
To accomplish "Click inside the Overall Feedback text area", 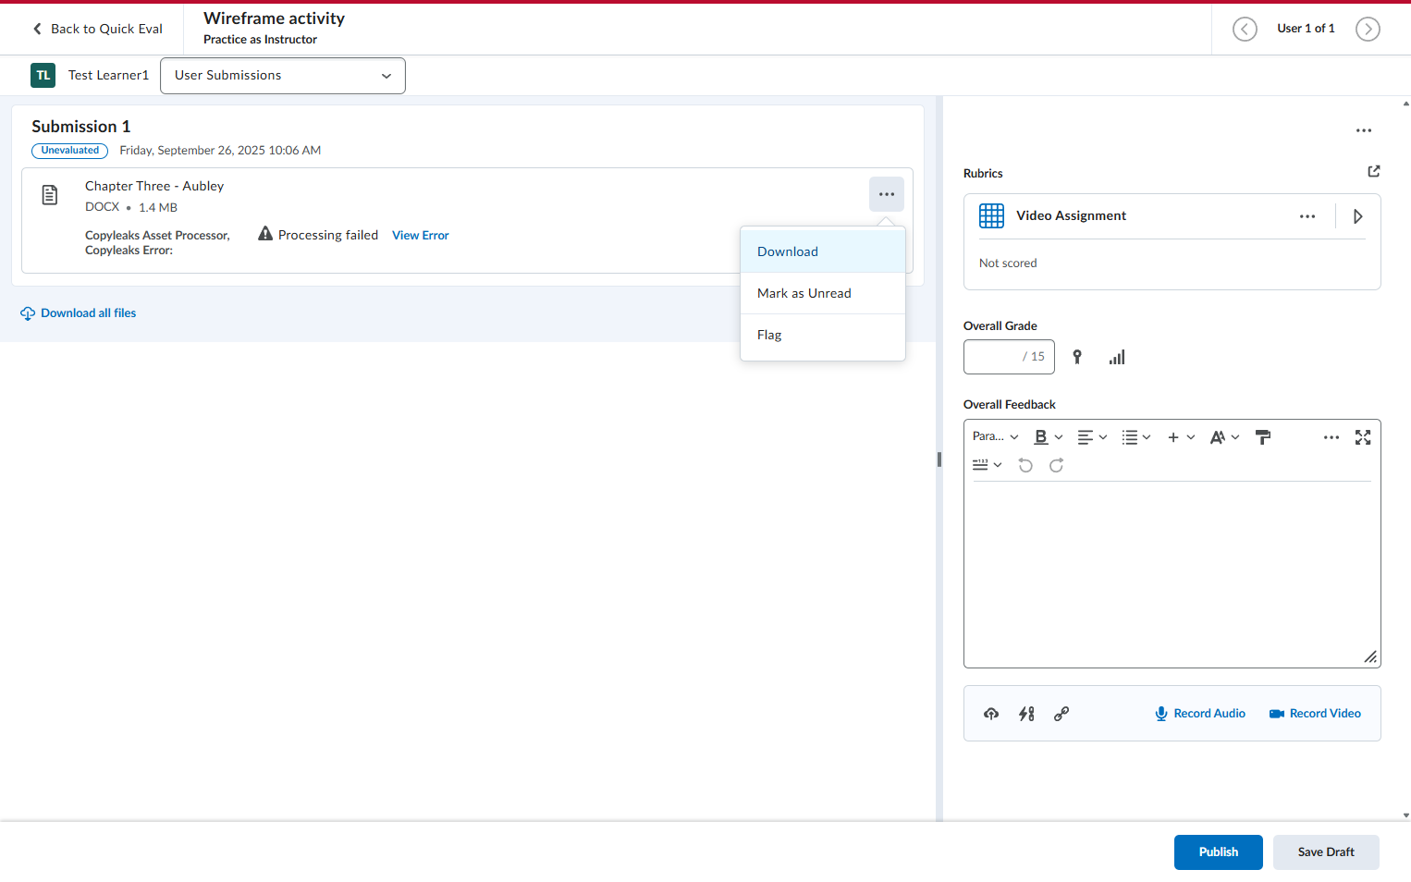I will pos(1172,573).
